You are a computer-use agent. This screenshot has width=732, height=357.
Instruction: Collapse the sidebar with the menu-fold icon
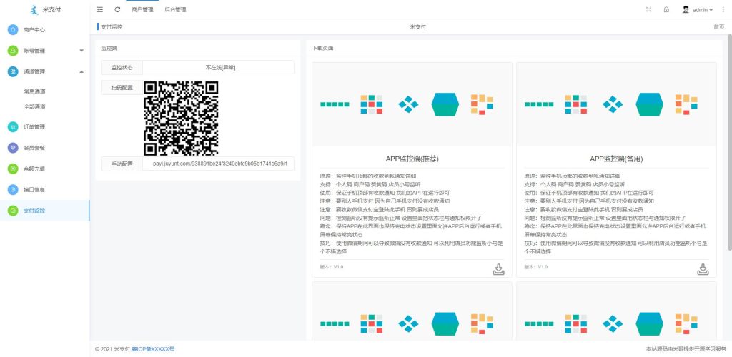pyautogui.click(x=99, y=10)
